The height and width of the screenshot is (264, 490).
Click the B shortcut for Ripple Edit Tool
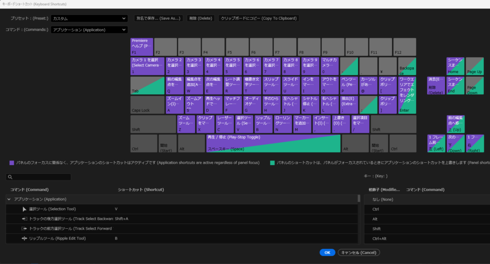116,238
